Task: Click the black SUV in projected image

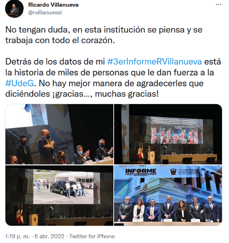Action: pyautogui.click(x=62, y=187)
